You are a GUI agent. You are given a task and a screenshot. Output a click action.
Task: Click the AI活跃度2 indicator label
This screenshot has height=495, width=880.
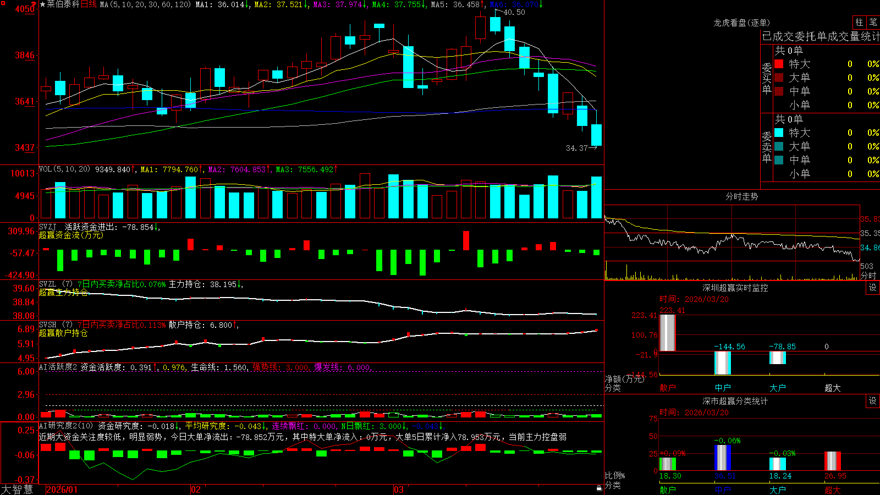pos(58,367)
